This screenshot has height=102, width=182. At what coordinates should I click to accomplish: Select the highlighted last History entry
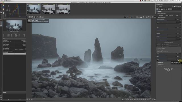(x=14, y=54)
